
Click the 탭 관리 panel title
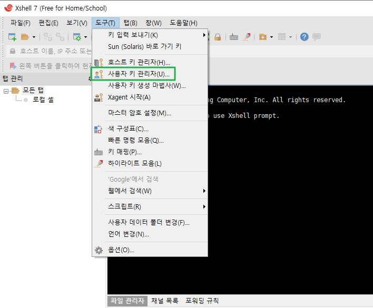pyautogui.click(x=13, y=78)
